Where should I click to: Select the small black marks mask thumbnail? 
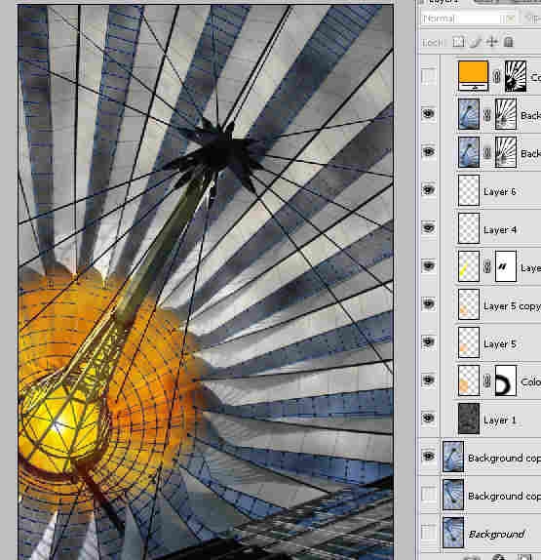[x=506, y=266]
